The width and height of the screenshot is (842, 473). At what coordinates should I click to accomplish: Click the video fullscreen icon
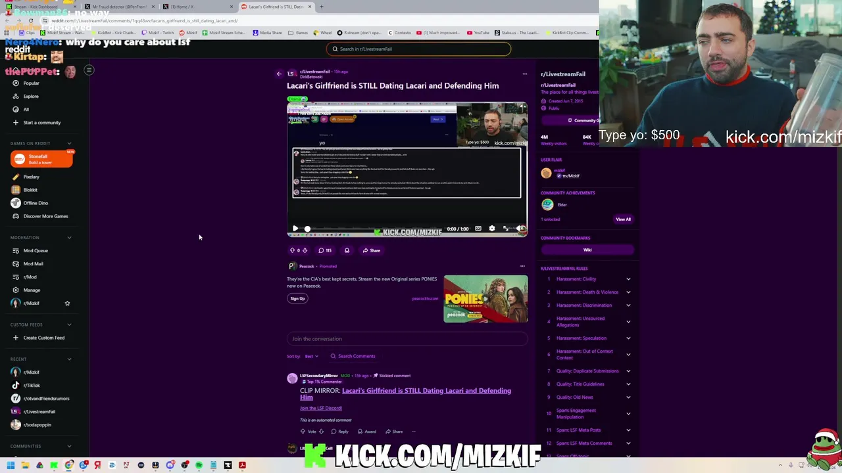(x=505, y=229)
